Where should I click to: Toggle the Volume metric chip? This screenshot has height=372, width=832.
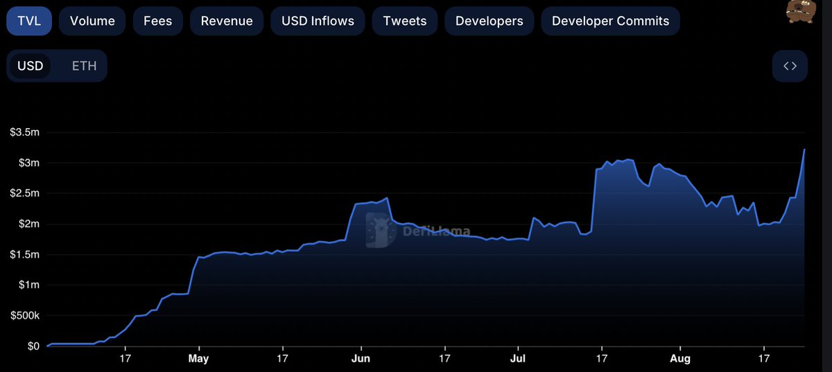point(92,21)
